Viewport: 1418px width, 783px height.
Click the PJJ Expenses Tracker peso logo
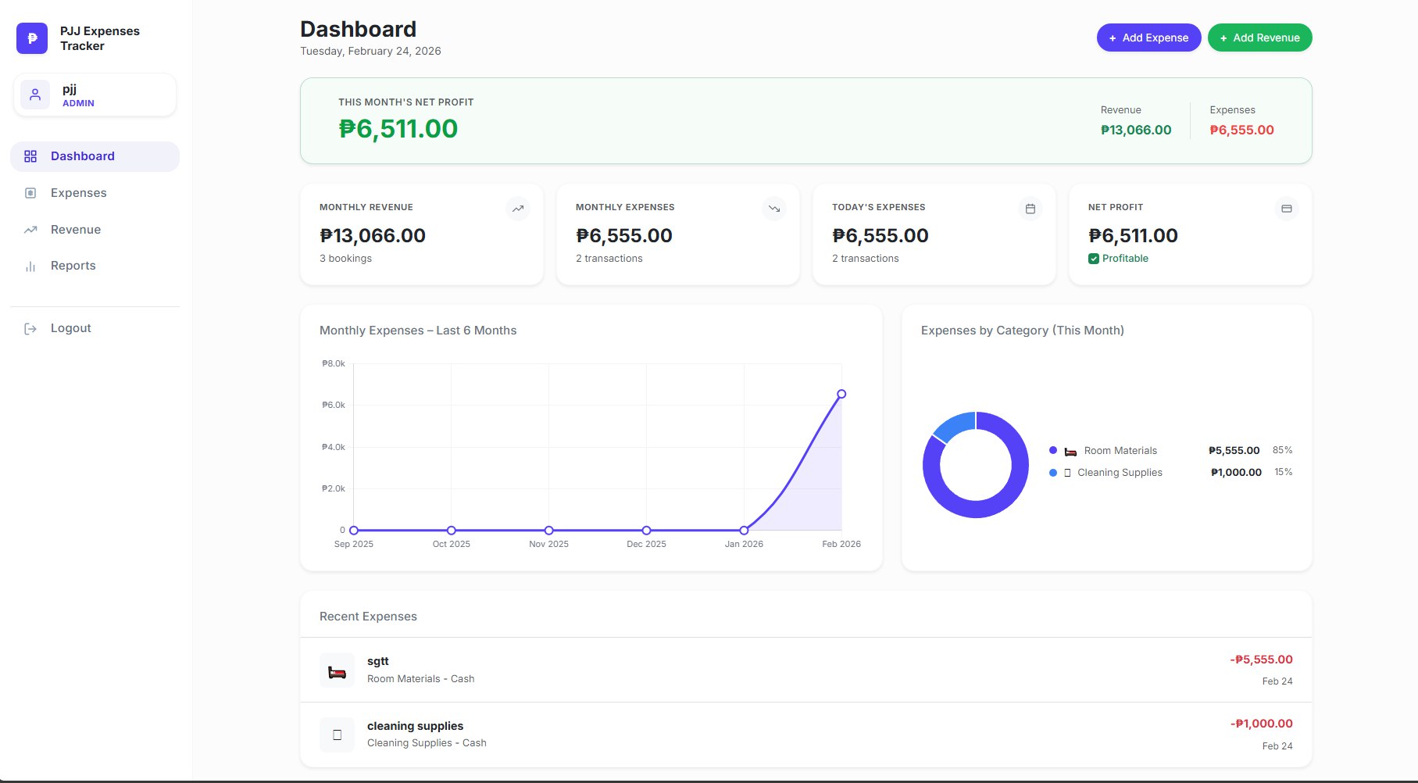[32, 38]
